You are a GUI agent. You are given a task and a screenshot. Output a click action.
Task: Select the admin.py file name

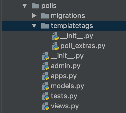[66, 66]
